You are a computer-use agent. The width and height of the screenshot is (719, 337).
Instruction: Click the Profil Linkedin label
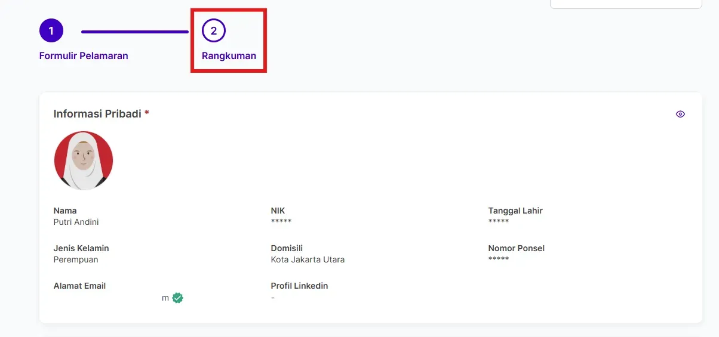299,286
